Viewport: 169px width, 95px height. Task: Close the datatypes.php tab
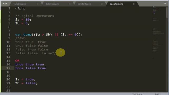pyautogui.click(x=69, y=4)
